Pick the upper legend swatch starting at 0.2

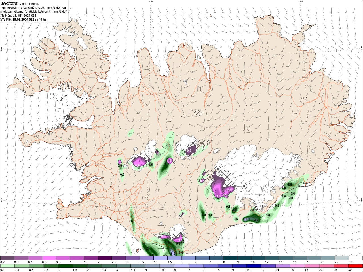click(x=7, y=258)
